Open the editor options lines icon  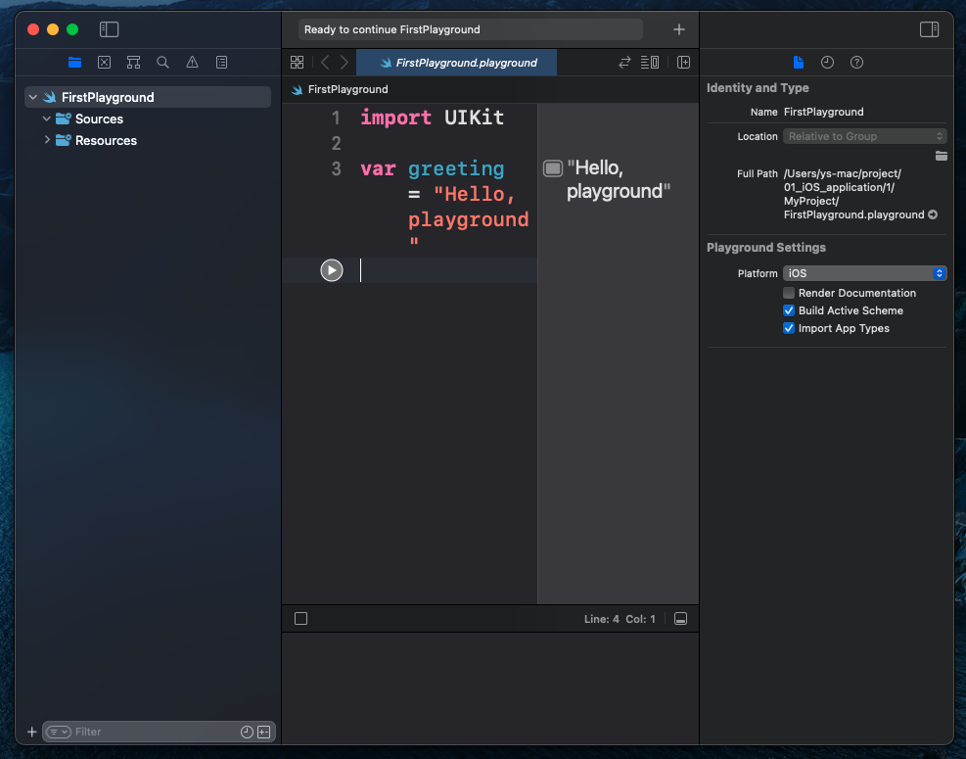click(649, 63)
